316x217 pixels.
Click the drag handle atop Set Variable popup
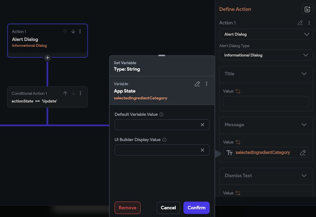click(x=161, y=55)
